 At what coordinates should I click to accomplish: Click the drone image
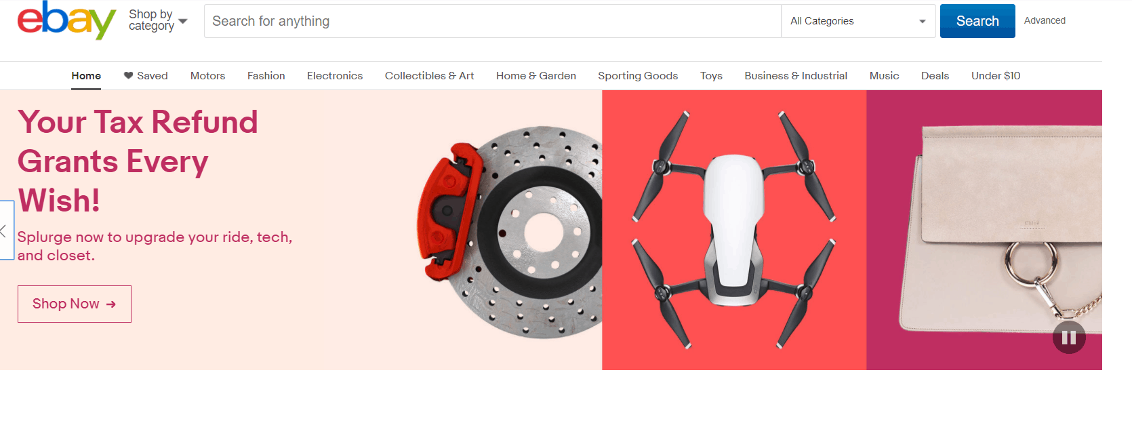(734, 230)
